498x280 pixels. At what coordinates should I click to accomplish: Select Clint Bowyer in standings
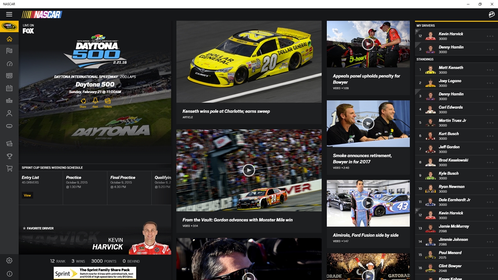pyautogui.click(x=456, y=268)
